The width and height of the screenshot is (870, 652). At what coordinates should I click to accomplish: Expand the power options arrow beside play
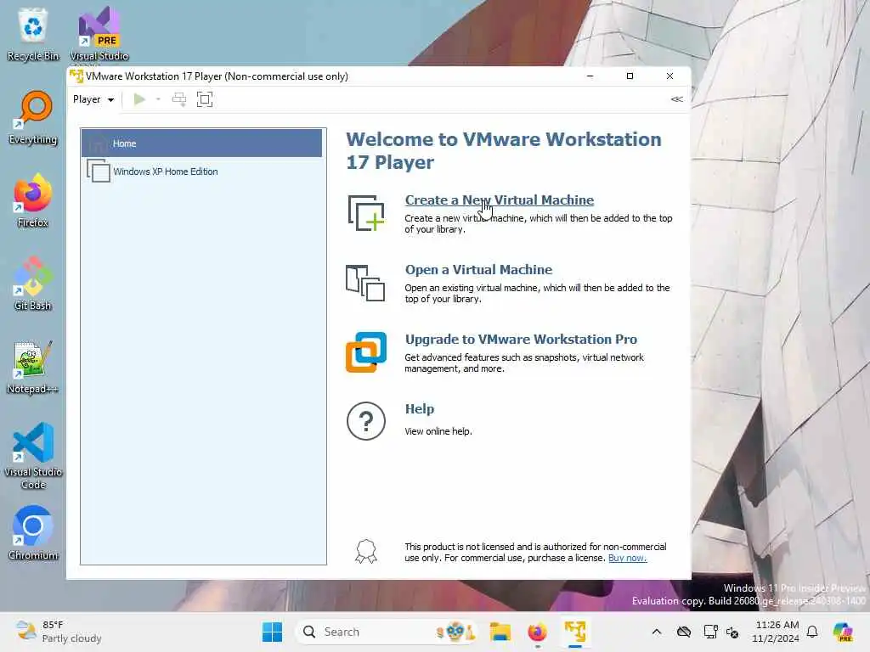point(158,99)
